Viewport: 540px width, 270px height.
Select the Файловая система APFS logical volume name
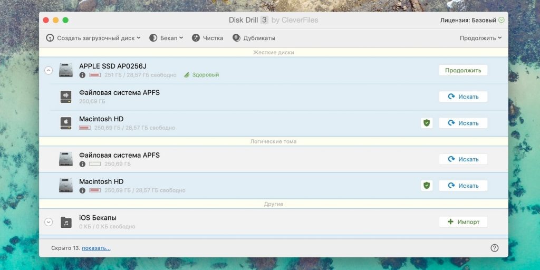coord(119,155)
